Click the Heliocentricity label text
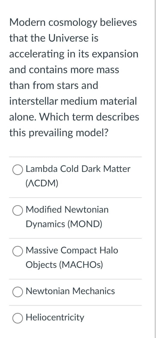Viewport: 160px width, 338px height. [x=55, y=317]
